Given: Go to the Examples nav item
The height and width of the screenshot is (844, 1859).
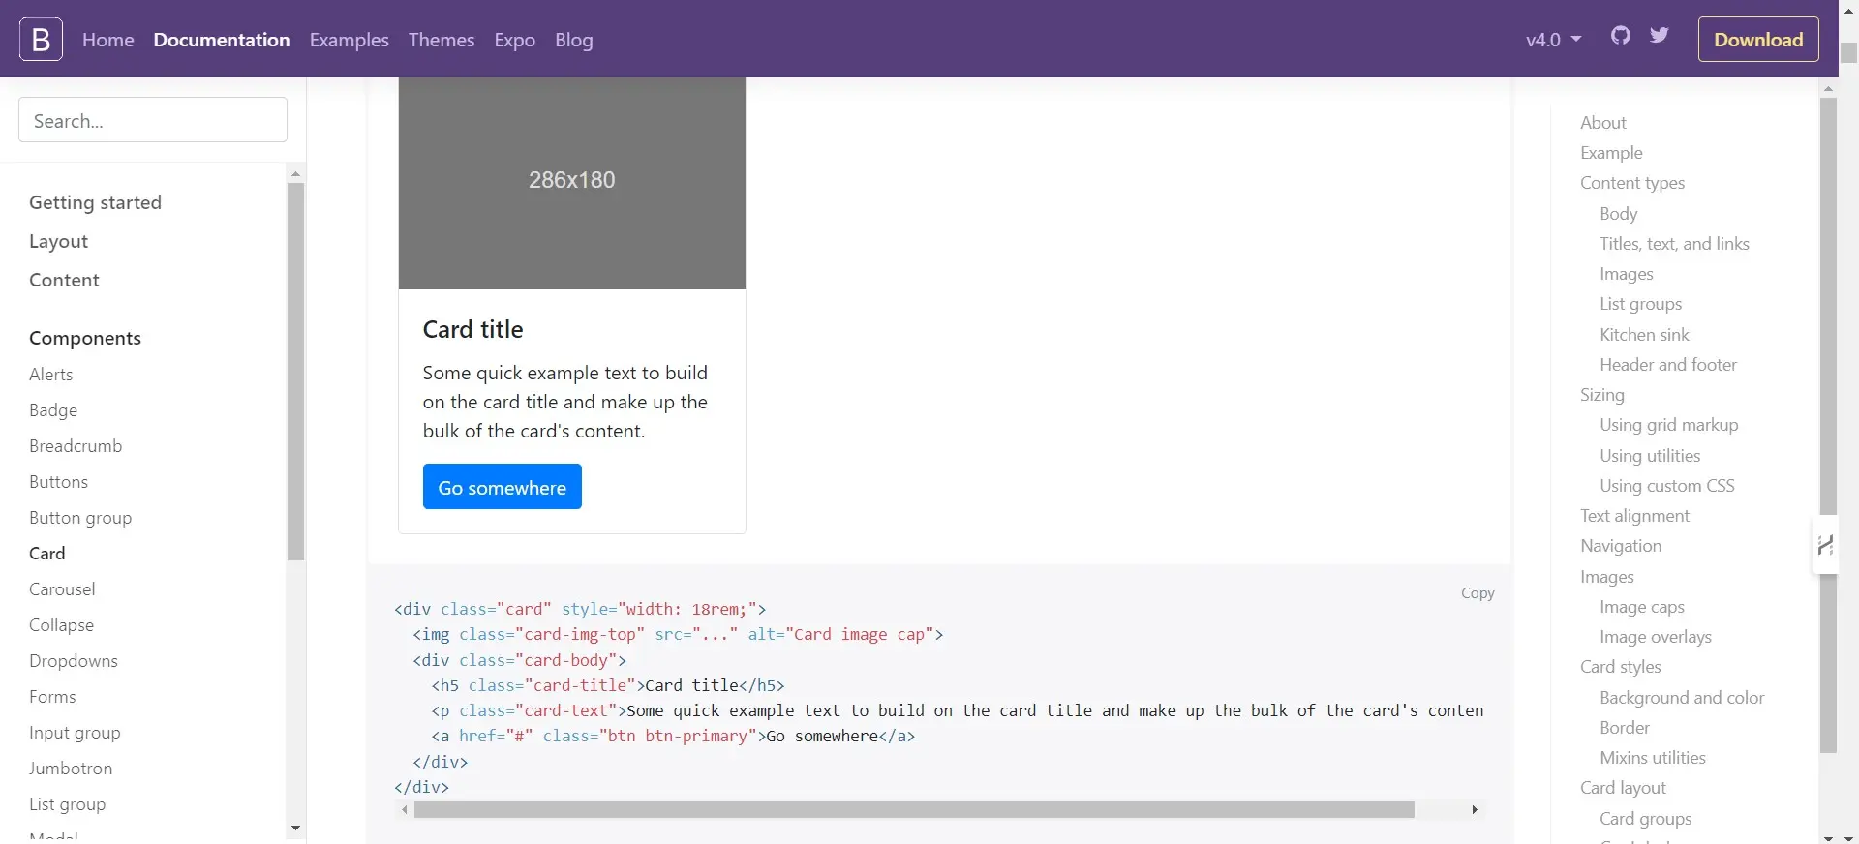Looking at the screenshot, I should (x=349, y=40).
